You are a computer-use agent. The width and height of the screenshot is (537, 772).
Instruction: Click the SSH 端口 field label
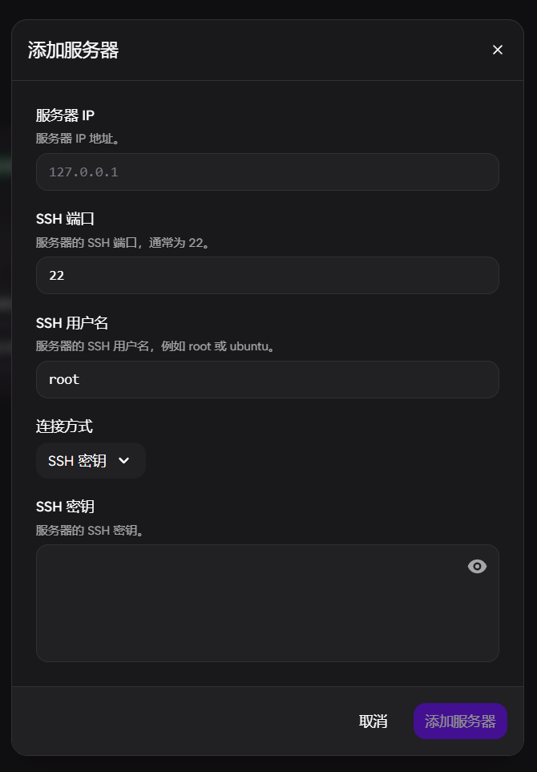pos(66,219)
